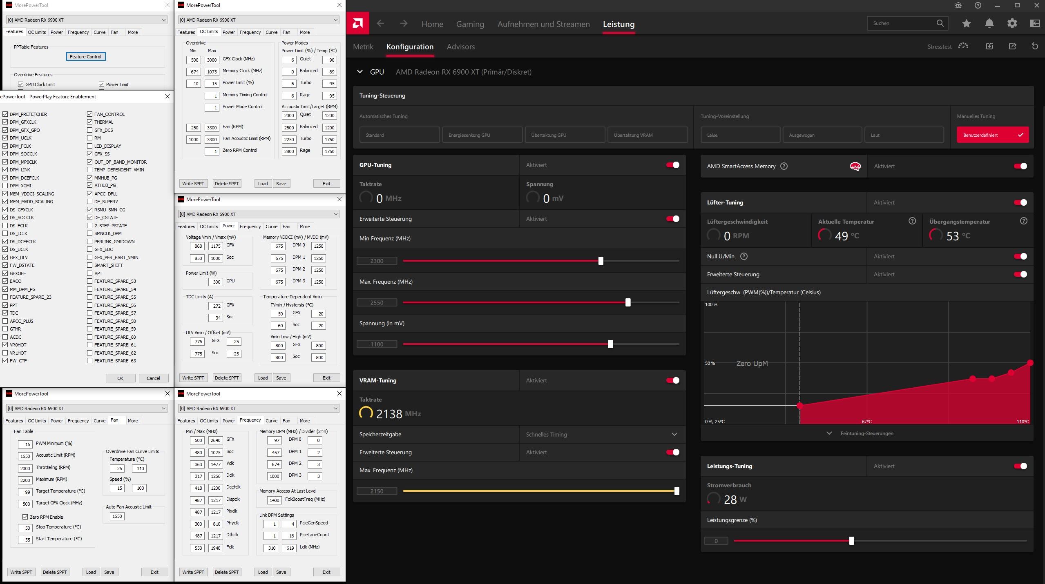The height and width of the screenshot is (584, 1045).
Task: Go back with the left arrow
Action: (x=380, y=23)
